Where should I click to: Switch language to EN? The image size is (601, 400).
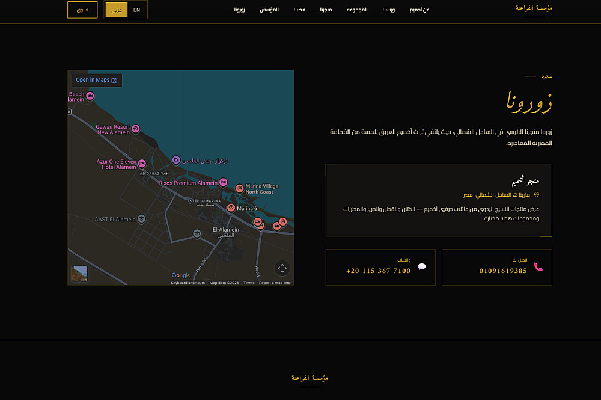[x=136, y=10]
